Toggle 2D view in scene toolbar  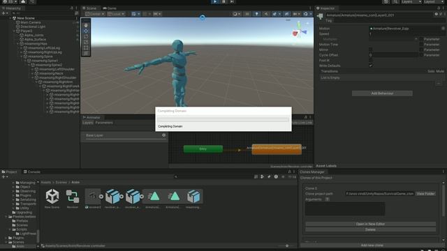[x=247, y=14]
